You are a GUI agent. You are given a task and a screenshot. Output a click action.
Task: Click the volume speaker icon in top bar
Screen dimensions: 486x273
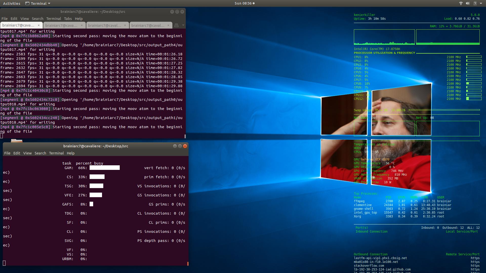pyautogui.click(x=468, y=3)
